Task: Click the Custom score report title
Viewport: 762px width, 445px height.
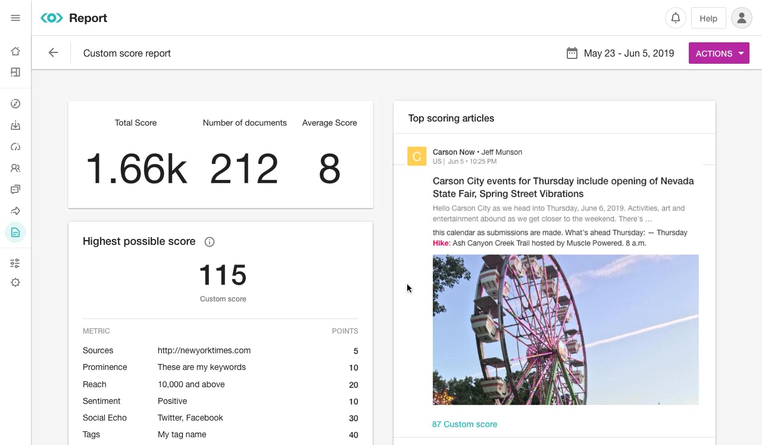Action: (x=127, y=53)
